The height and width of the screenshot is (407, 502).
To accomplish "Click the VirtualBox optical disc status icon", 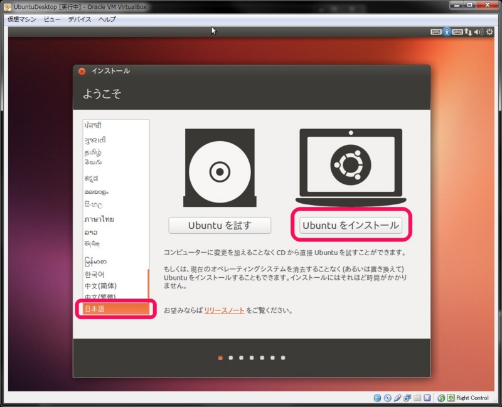I will [x=387, y=398].
